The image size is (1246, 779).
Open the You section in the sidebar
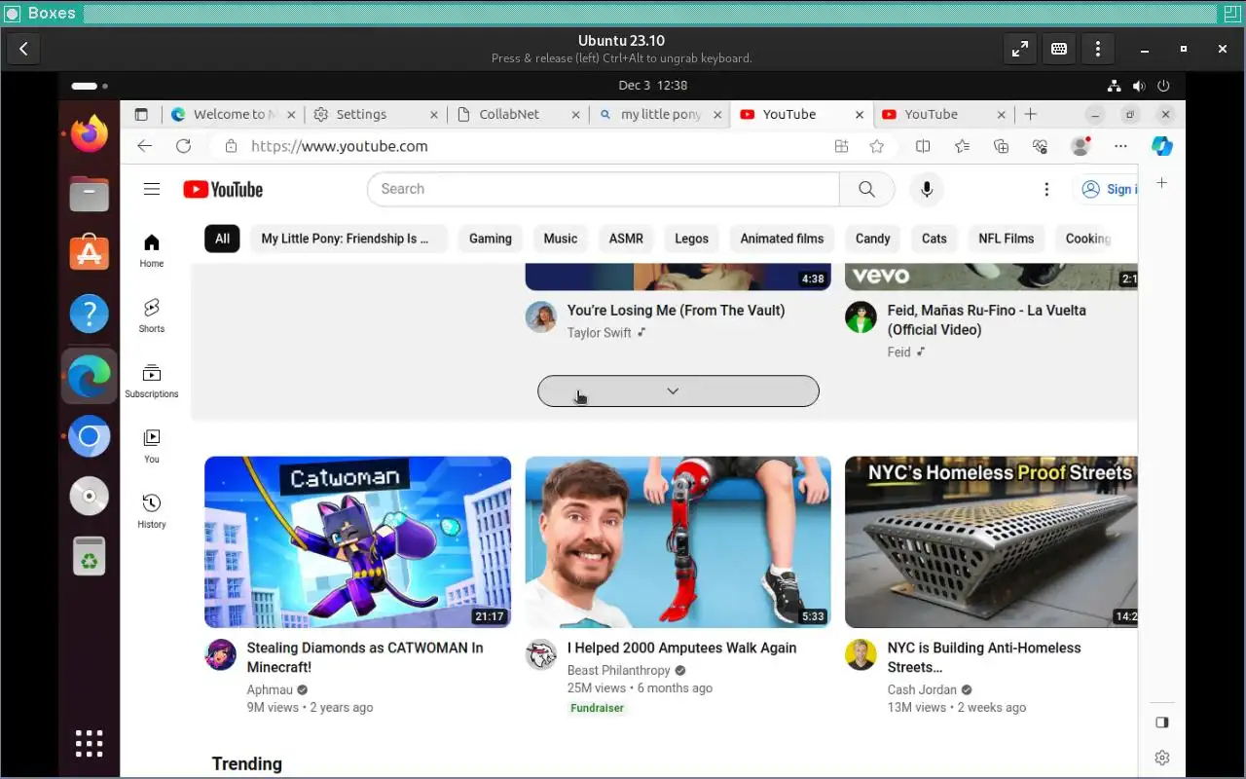coord(151,446)
